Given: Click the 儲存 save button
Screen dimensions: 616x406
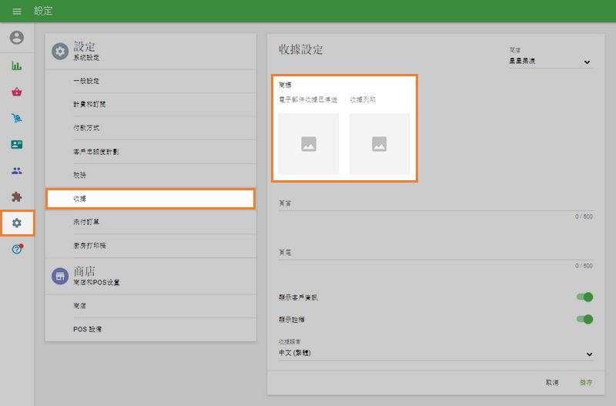Looking at the screenshot, I should point(586,382).
